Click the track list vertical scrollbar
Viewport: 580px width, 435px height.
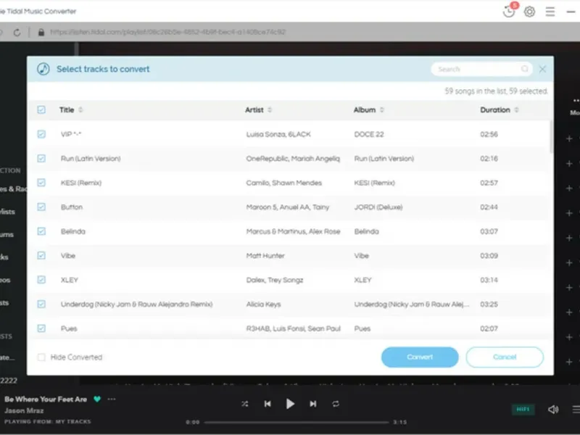point(551,136)
